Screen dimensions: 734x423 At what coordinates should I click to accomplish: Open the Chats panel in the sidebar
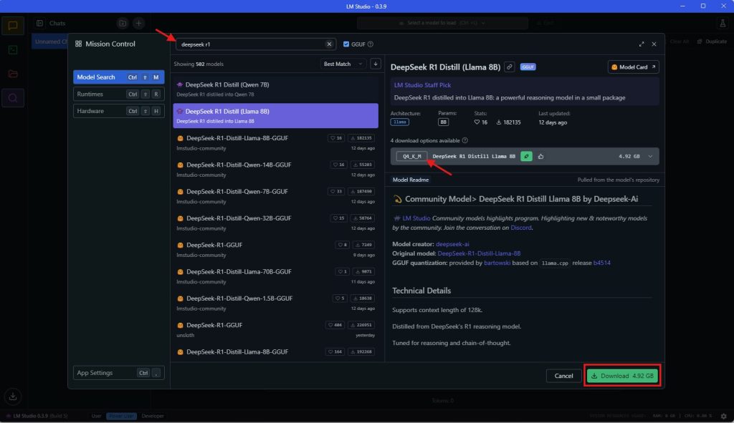tap(14, 26)
